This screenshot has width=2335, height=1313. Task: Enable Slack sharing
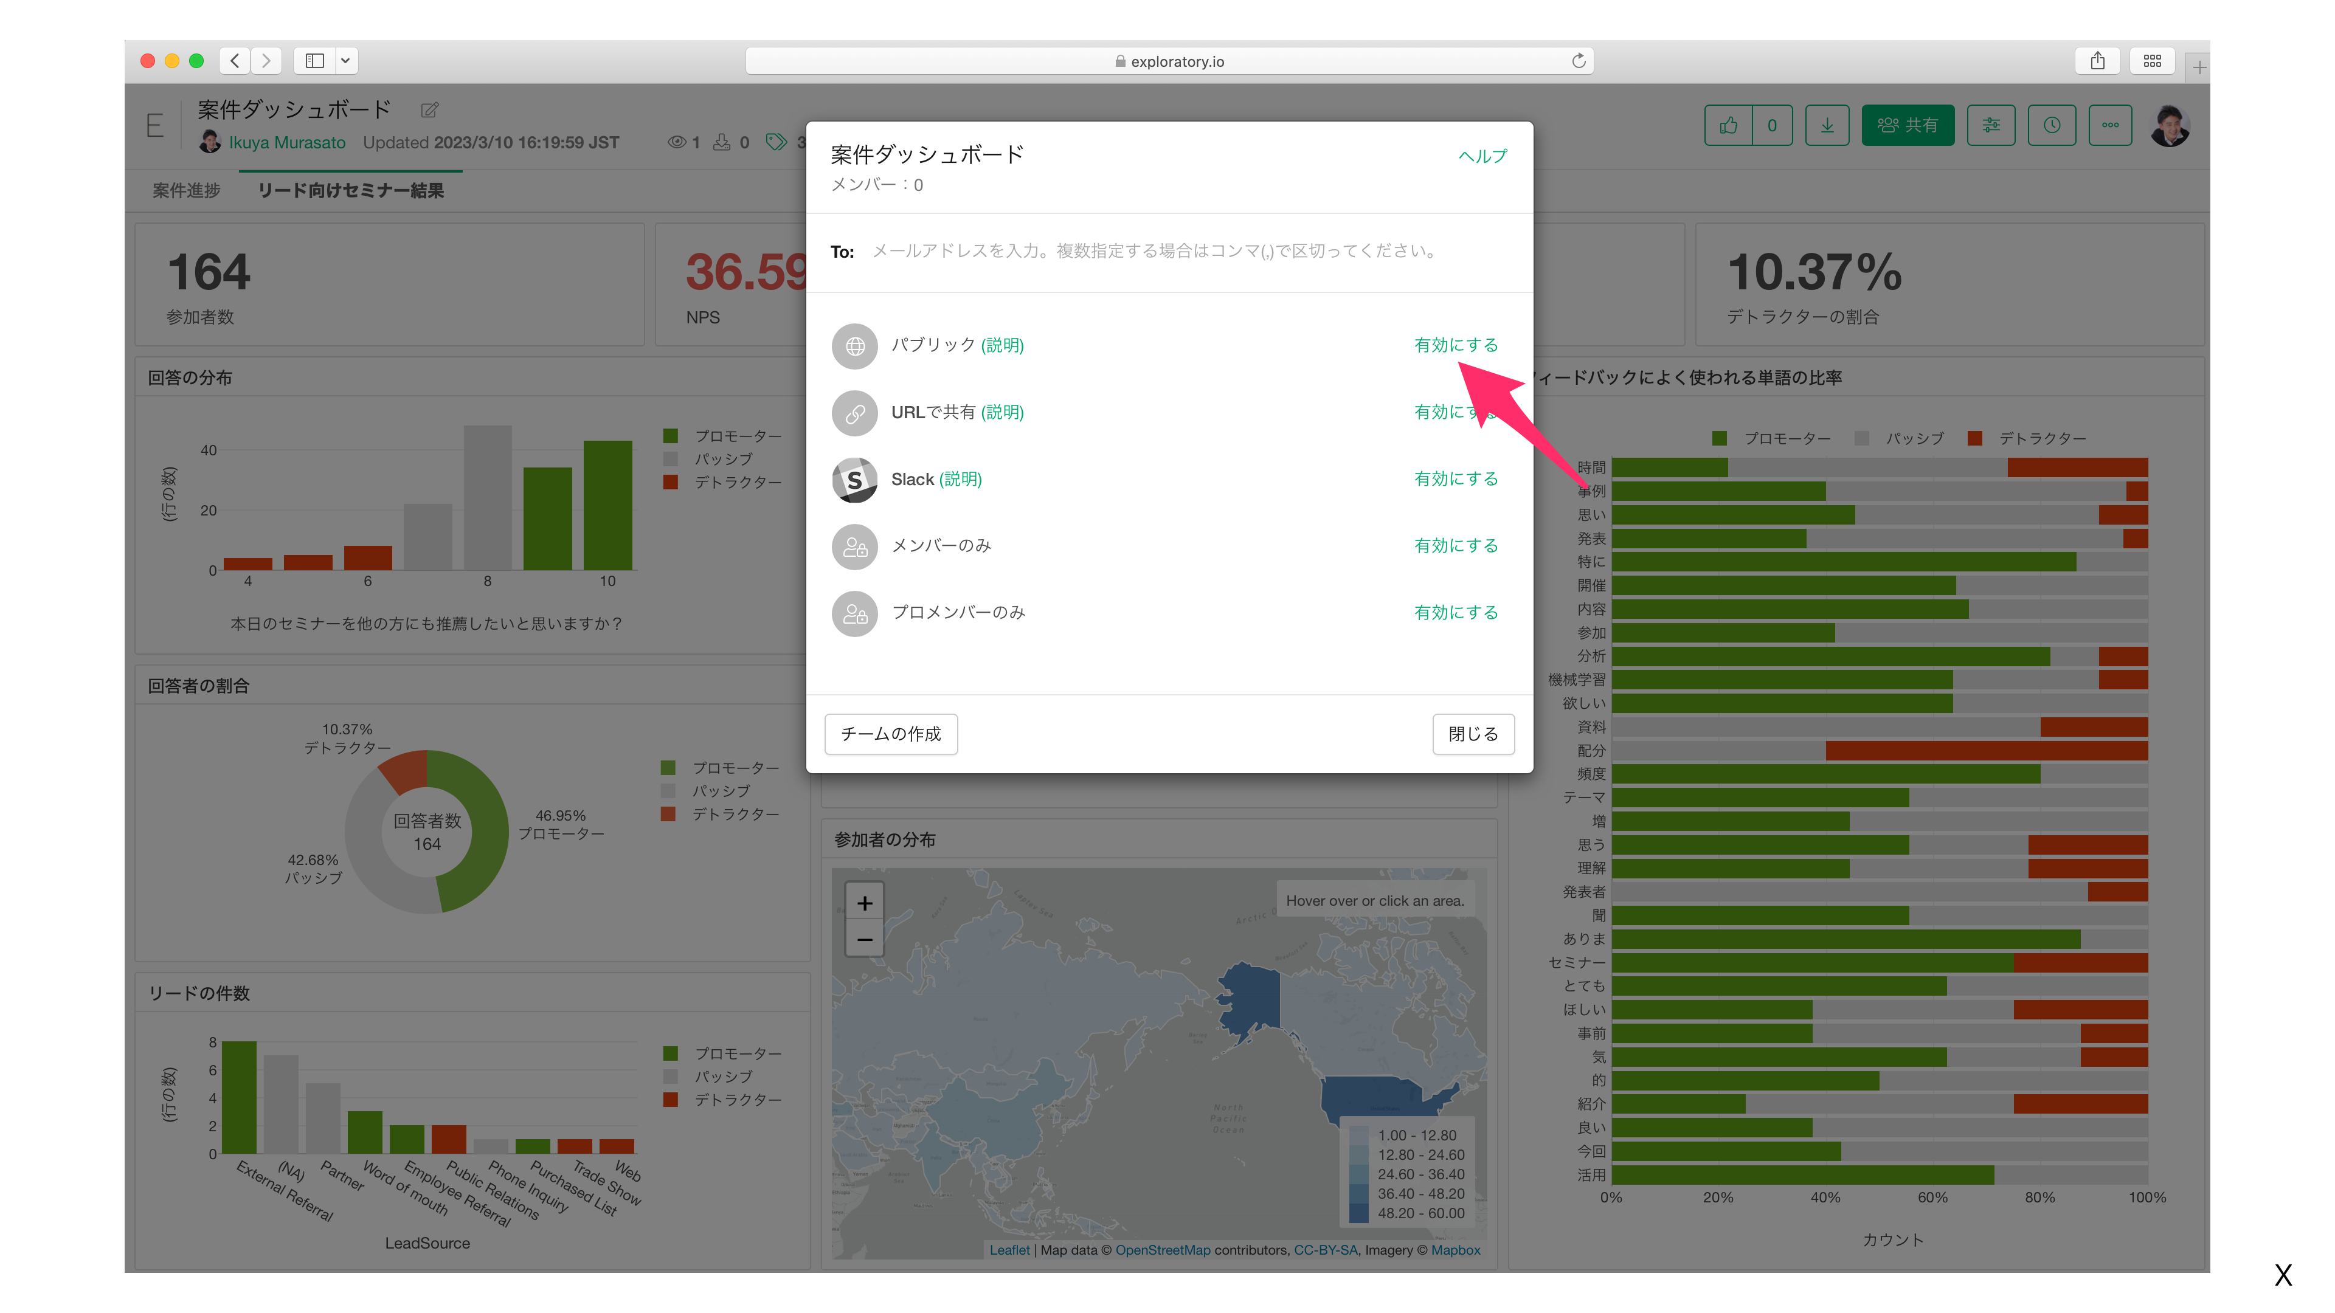click(1456, 478)
